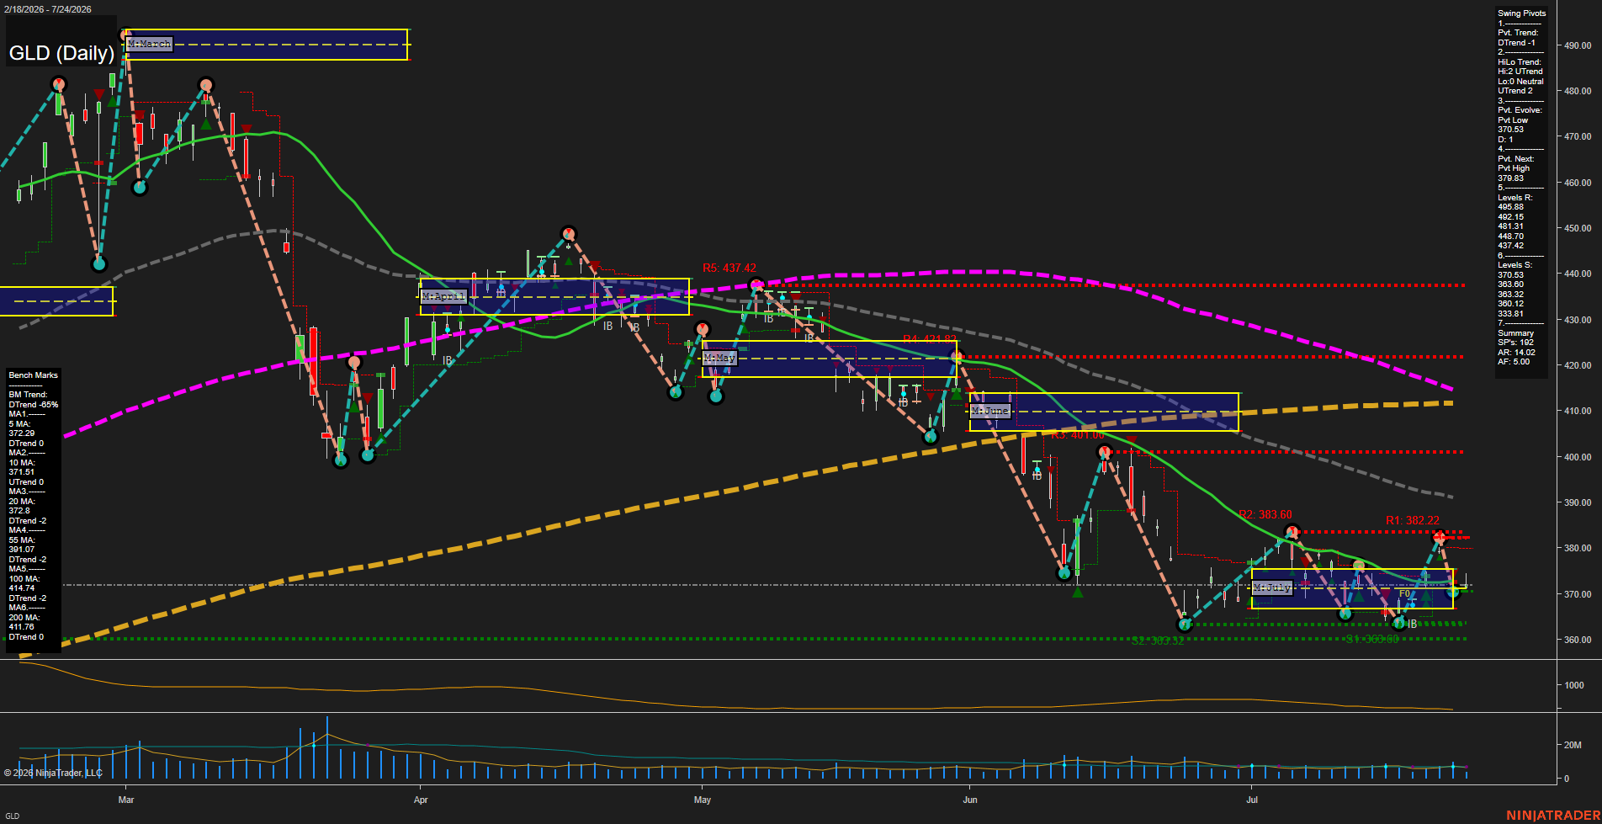Click the 380.00 price axis label

point(1578,548)
